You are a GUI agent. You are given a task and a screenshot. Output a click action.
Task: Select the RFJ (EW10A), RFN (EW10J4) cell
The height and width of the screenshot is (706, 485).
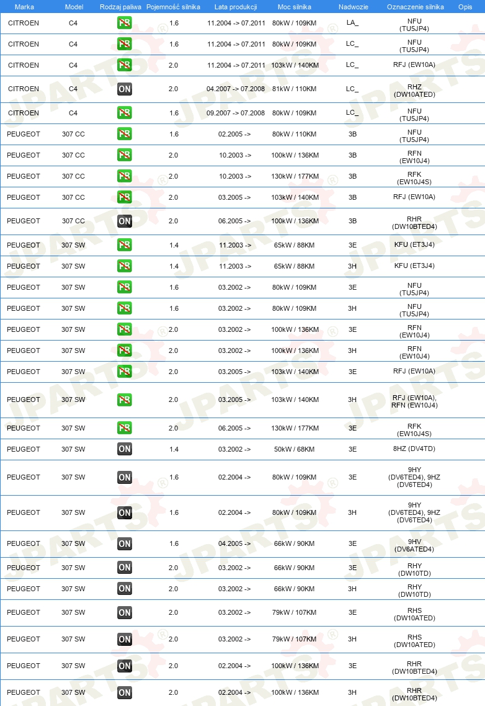[x=414, y=401]
